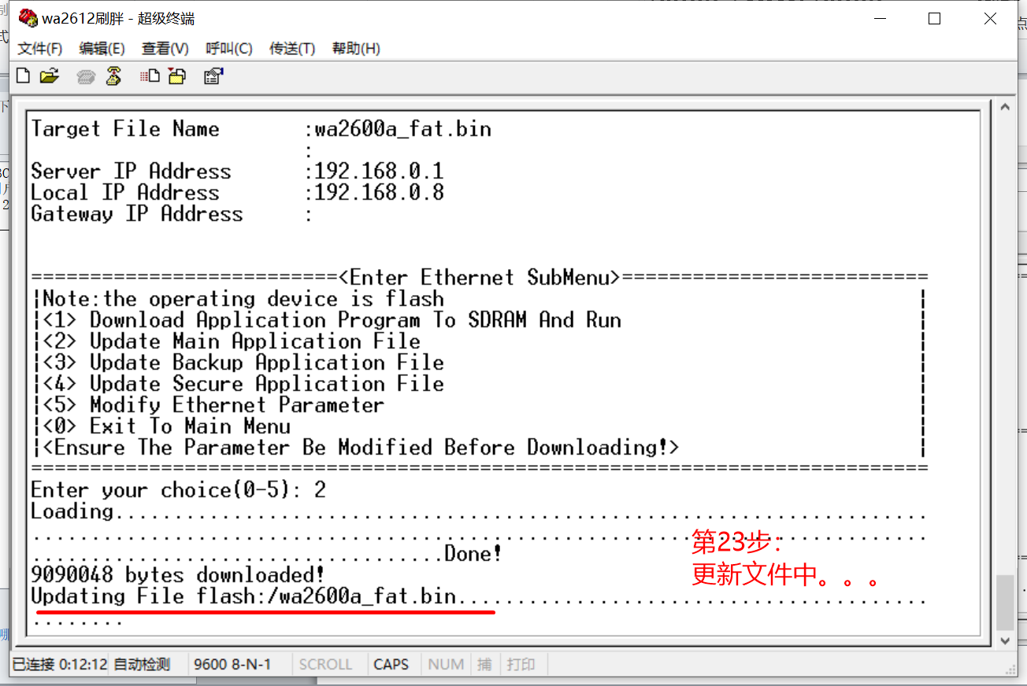Click the Done! text
This screenshot has width=1027, height=686.
(x=473, y=554)
